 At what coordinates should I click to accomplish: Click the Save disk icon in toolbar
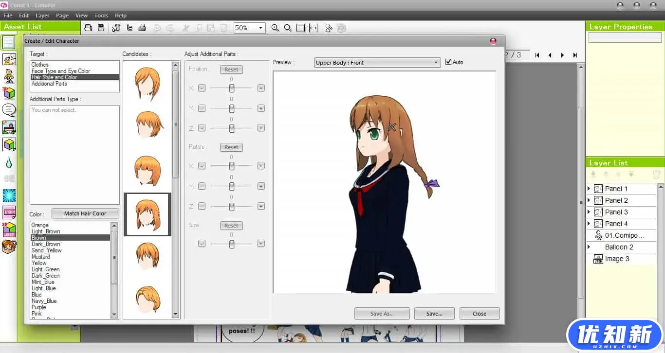coord(101,28)
